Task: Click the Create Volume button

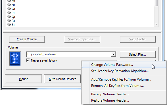Action: (x=27, y=39)
